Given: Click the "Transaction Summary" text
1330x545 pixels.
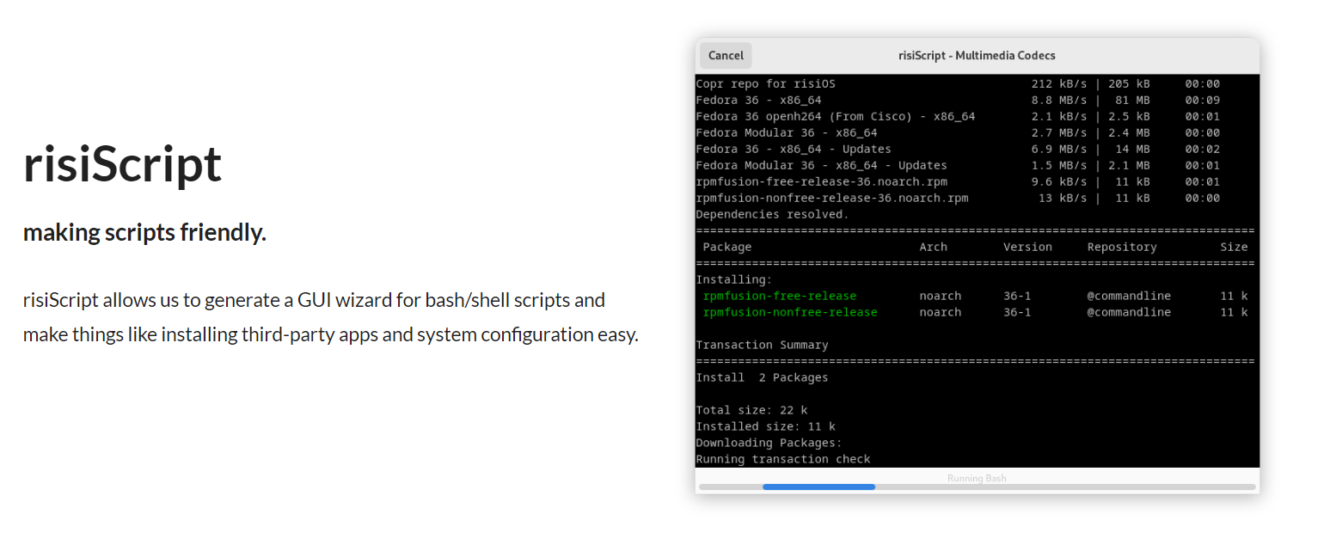Looking at the screenshot, I should coord(762,345).
